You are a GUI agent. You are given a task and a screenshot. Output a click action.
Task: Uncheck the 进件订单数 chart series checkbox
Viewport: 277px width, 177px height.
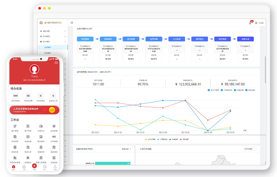coord(209,90)
